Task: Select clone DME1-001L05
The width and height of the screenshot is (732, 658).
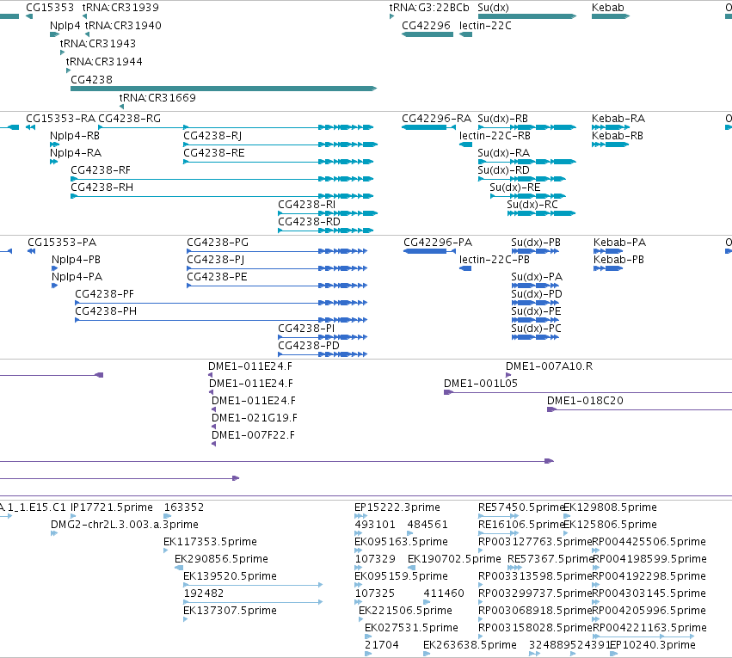Action: (481, 384)
